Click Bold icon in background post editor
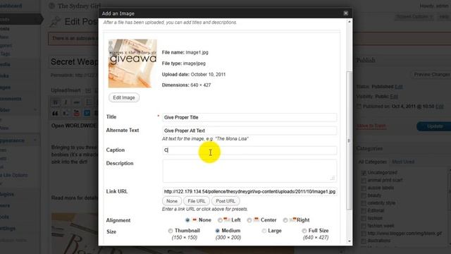451x254 pixels. click(56, 102)
